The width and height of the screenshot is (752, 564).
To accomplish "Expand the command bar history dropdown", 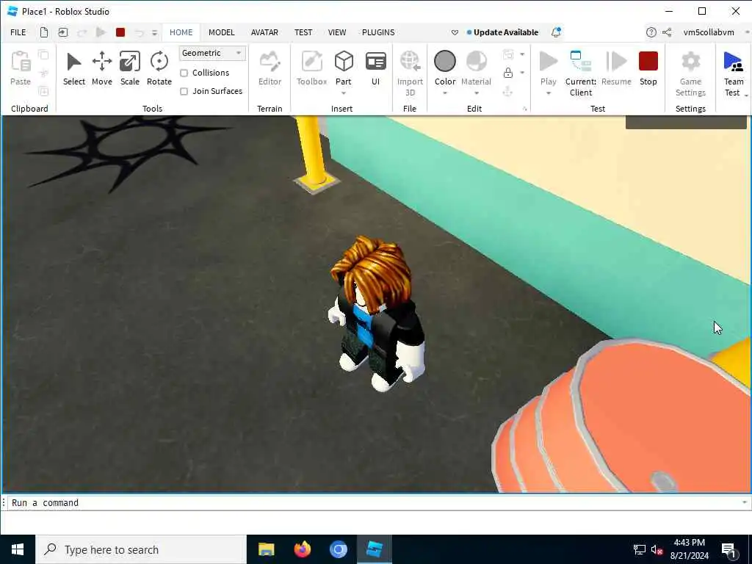I will point(745,502).
